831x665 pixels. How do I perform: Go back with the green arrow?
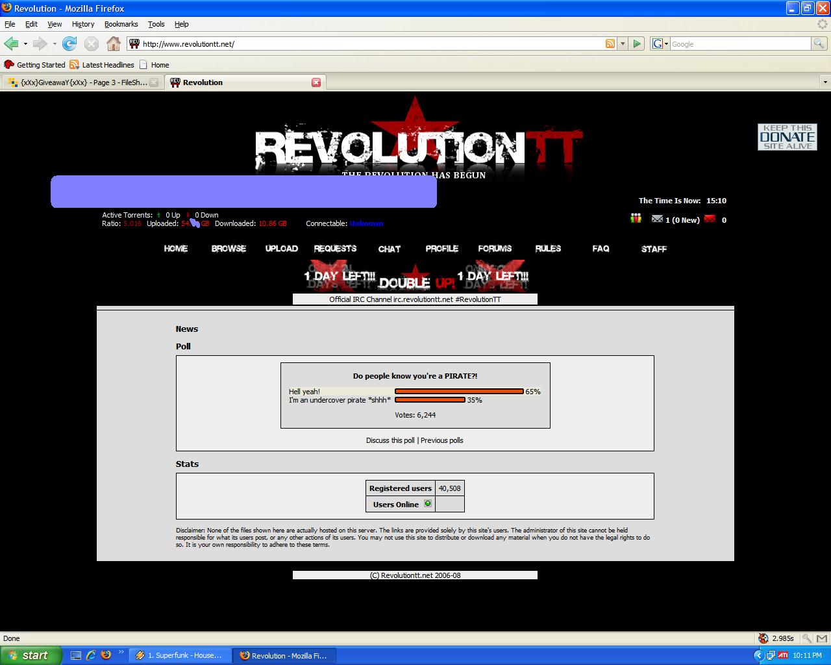pyautogui.click(x=11, y=44)
